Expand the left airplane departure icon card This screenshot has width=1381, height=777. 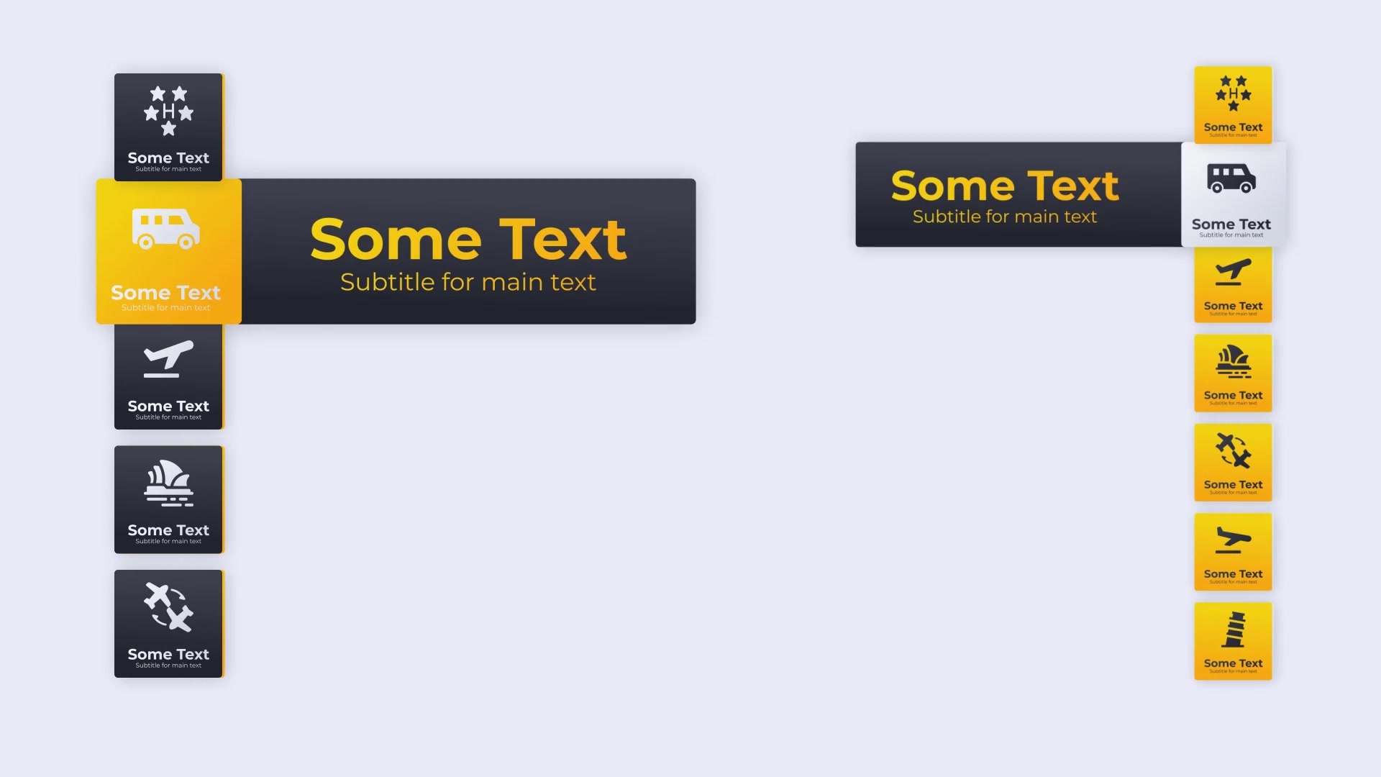(168, 376)
